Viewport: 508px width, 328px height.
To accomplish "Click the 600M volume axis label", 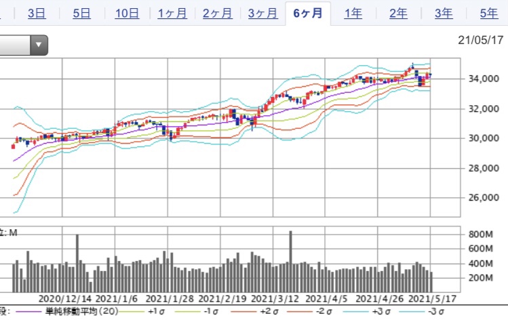I will 481,249.
